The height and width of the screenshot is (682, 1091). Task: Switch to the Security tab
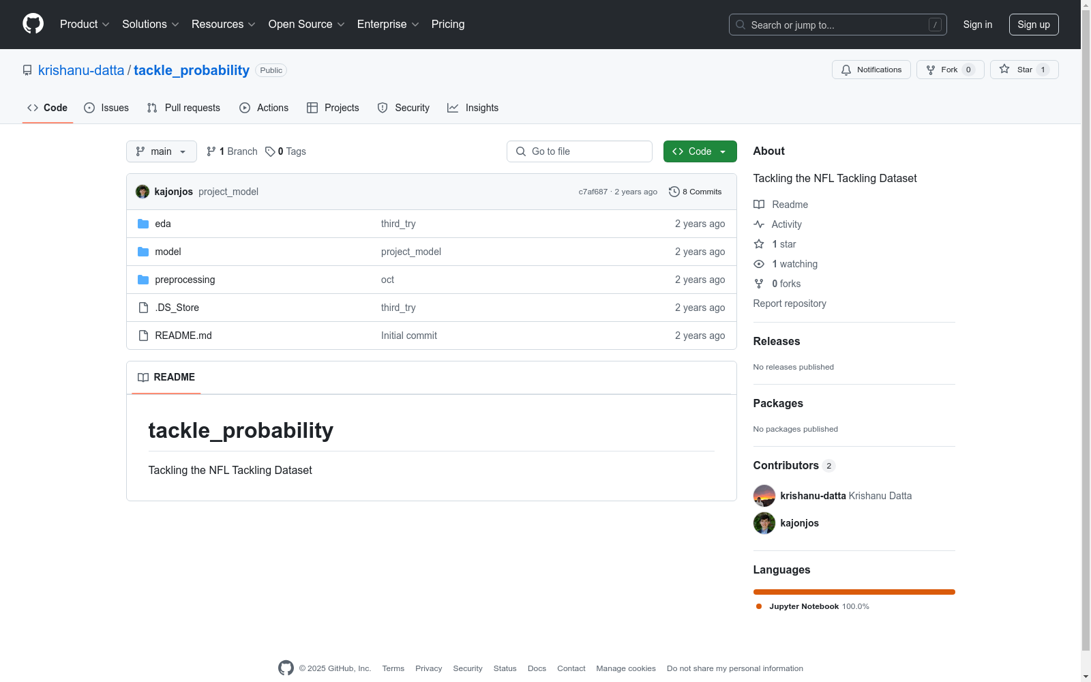pos(404,108)
